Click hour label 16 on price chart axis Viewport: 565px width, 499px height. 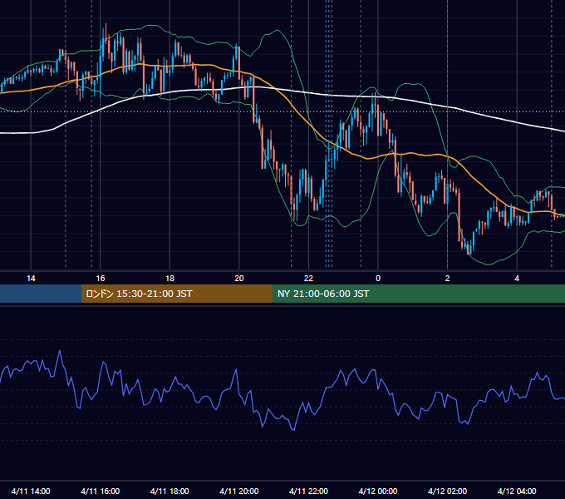[101, 278]
